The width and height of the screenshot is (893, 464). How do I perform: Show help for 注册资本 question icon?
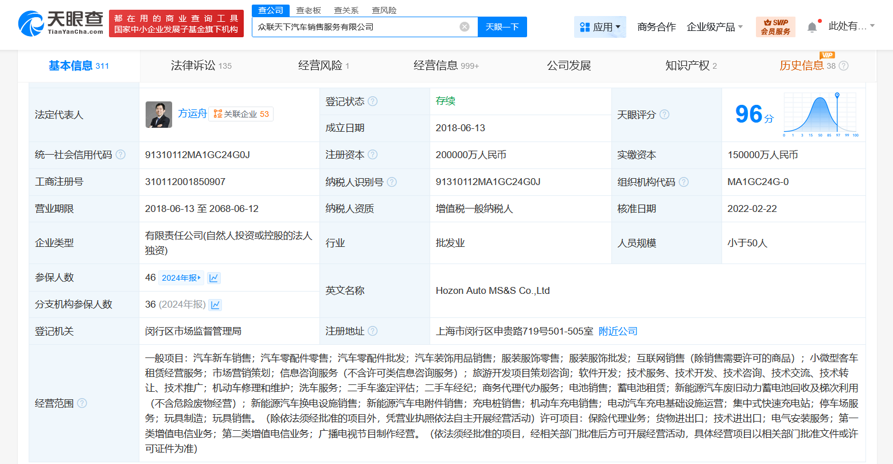pyautogui.click(x=373, y=155)
